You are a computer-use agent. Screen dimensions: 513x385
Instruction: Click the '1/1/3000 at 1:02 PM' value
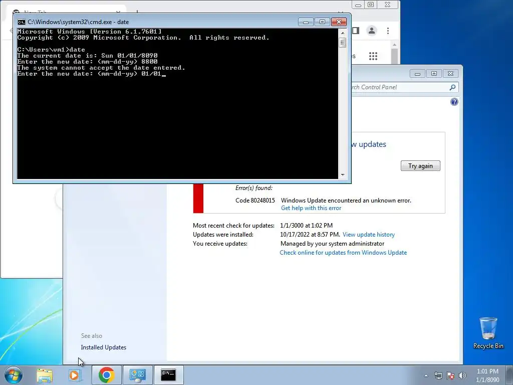pos(306,226)
